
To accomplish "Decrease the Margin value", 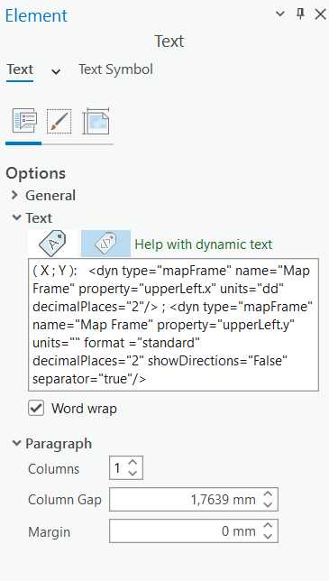I will coord(268,536).
